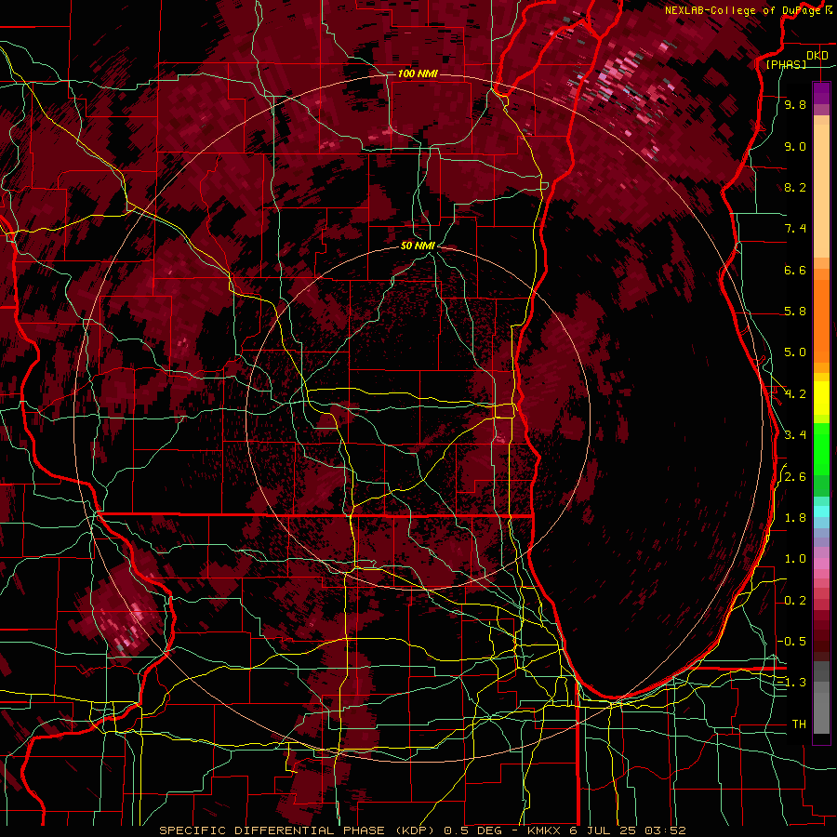837x837 pixels.
Task: Click the 6.6 legend value
Action: [x=795, y=270]
